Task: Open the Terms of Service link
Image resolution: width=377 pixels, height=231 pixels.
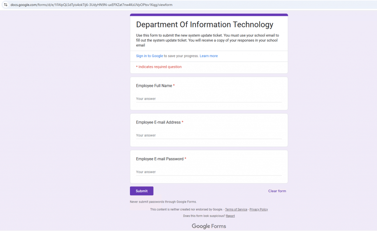Action: coord(236,209)
